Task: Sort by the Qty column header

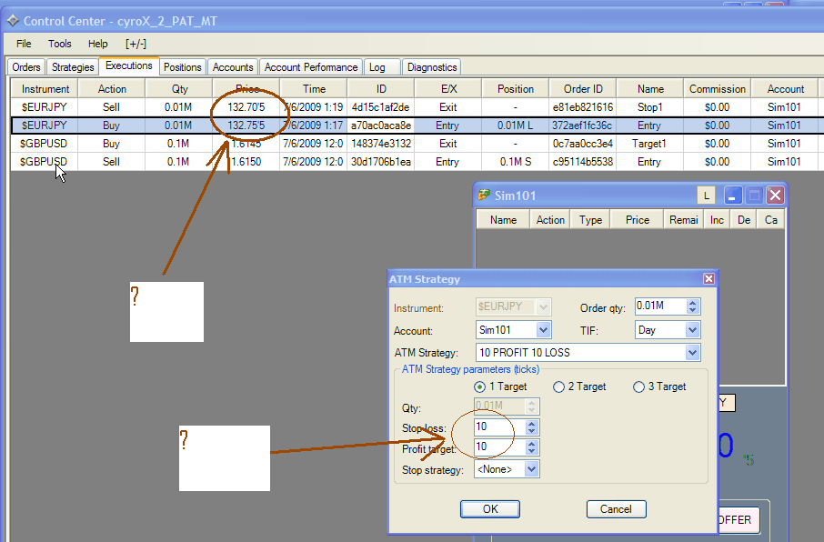Action: coord(179,89)
